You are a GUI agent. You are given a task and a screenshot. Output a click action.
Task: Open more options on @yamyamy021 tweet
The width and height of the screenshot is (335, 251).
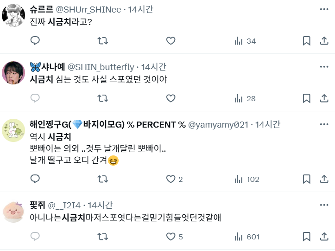pos(323,124)
